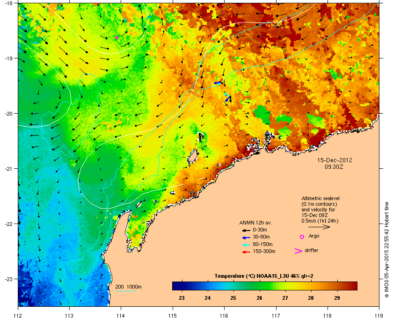
Task: Click the red 150-300m arrow in legend
Action: pyautogui.click(x=246, y=252)
